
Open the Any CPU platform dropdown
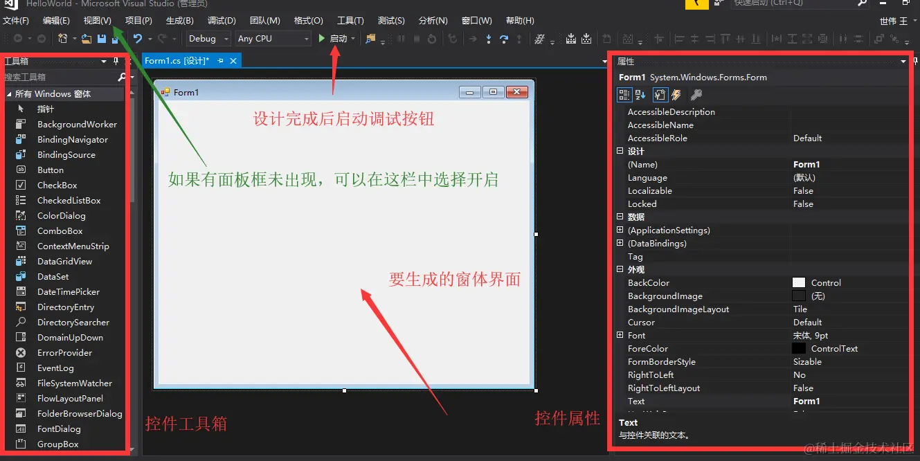click(x=272, y=39)
